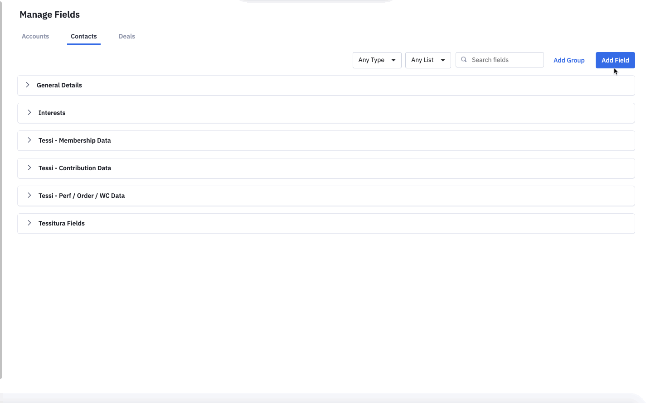Select the Contacts tab

pyautogui.click(x=84, y=36)
